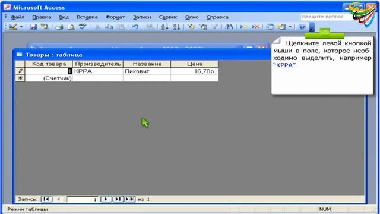Click the new record navigation button
Viewport: 380px width, 214px height.
[x=130, y=199]
